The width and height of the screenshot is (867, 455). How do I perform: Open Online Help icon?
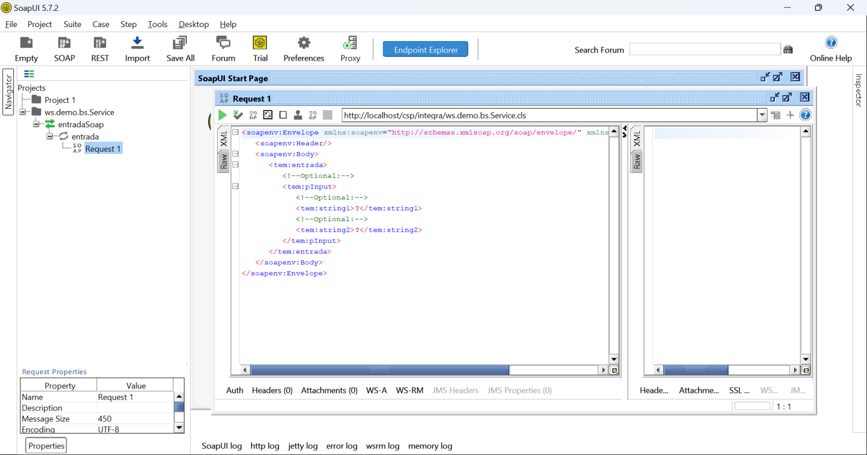coord(831,43)
